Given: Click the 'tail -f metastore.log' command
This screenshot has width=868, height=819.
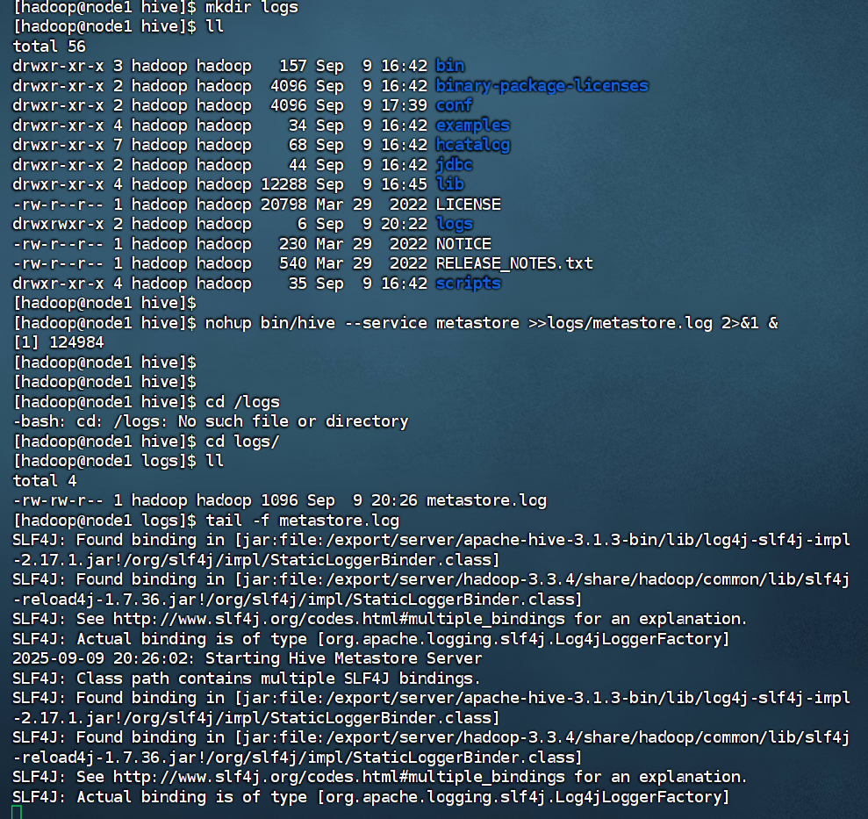Looking at the screenshot, I should 302,521.
